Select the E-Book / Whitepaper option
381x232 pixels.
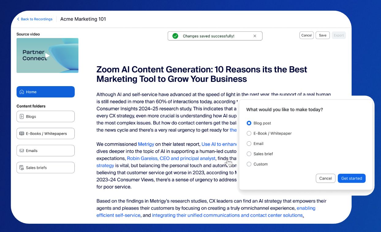[x=269, y=133]
